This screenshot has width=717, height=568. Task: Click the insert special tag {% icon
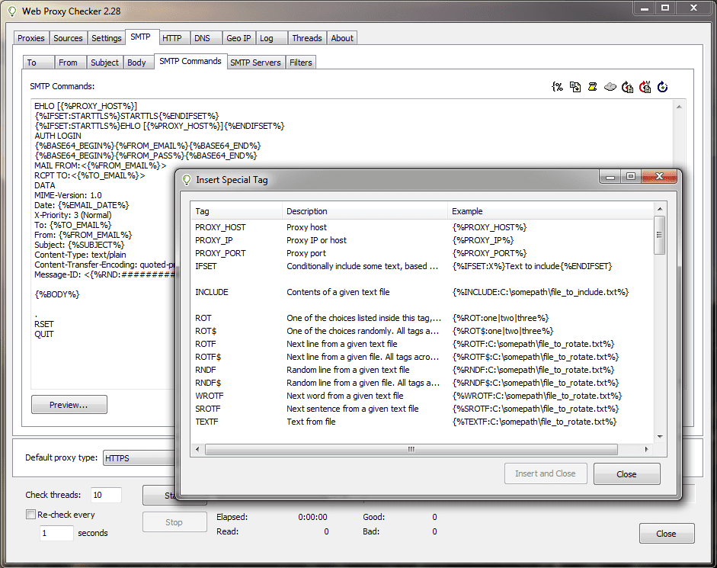click(x=557, y=86)
